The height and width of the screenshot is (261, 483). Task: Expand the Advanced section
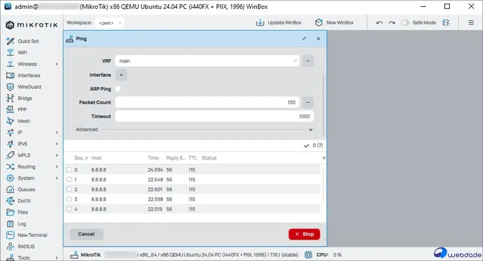(x=310, y=129)
